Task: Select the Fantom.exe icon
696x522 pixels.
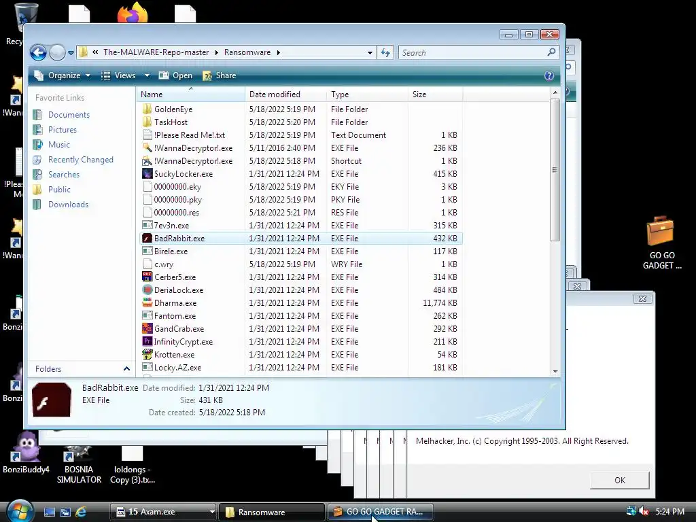Action: pos(147,315)
